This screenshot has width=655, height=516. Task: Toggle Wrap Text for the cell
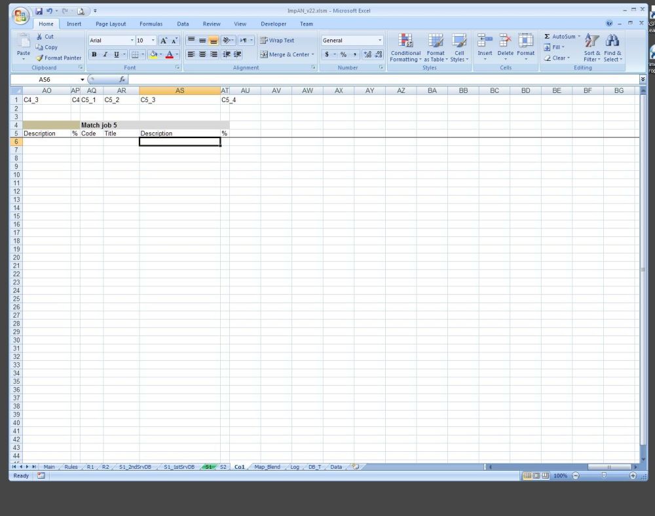click(277, 41)
